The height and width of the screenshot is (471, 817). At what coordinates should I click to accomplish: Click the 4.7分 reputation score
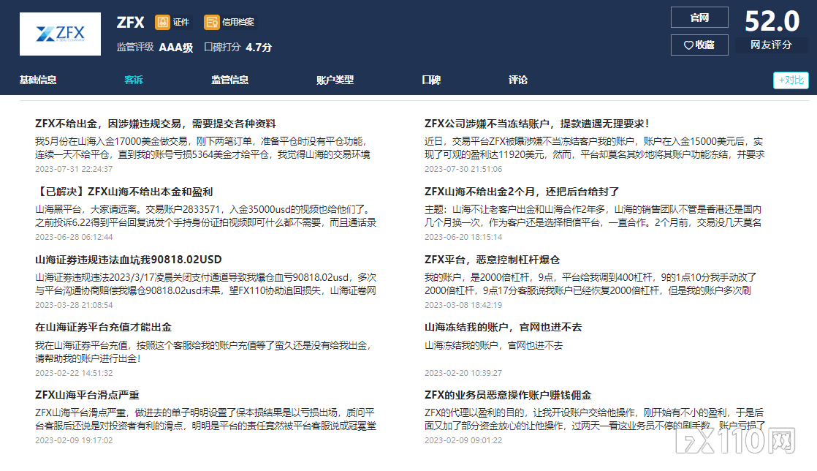pos(259,48)
